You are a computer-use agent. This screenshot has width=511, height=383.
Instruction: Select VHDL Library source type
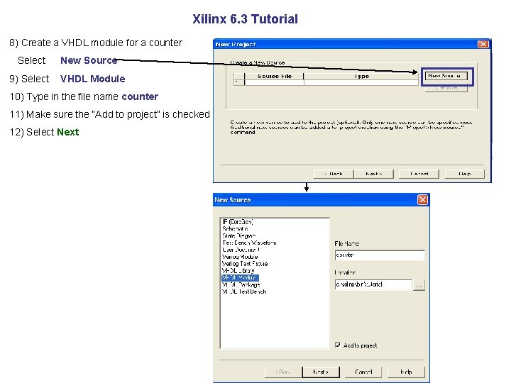pos(238,271)
